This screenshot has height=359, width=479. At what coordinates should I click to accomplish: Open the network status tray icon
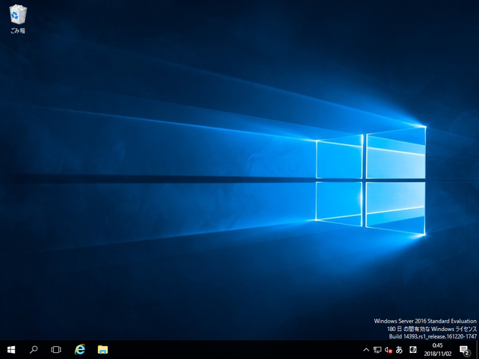point(377,350)
